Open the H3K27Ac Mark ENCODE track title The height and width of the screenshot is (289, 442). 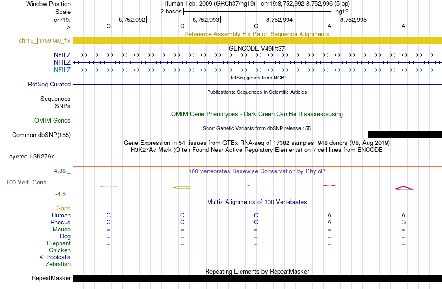click(257, 150)
